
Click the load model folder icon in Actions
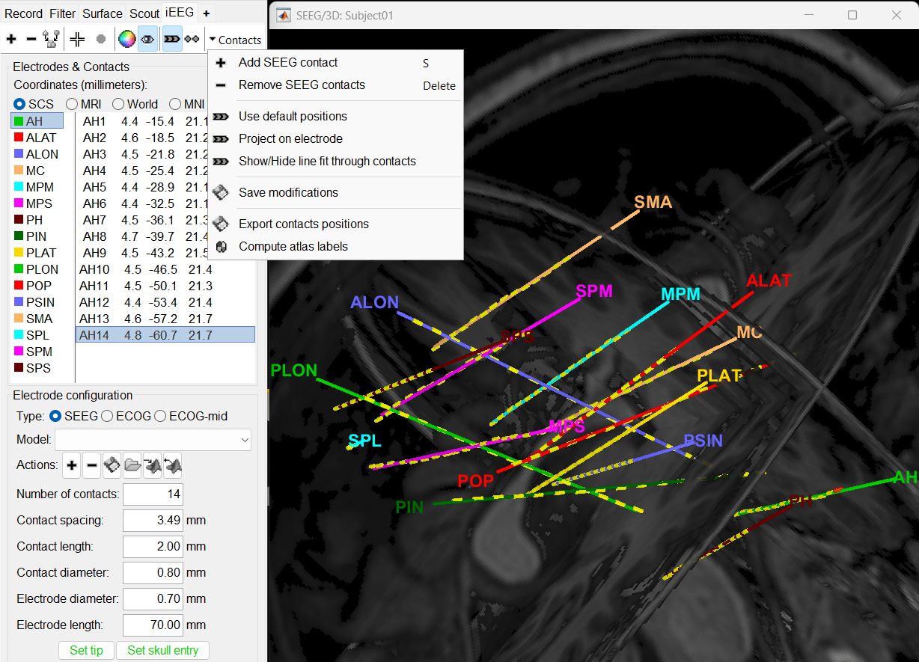tap(132, 465)
